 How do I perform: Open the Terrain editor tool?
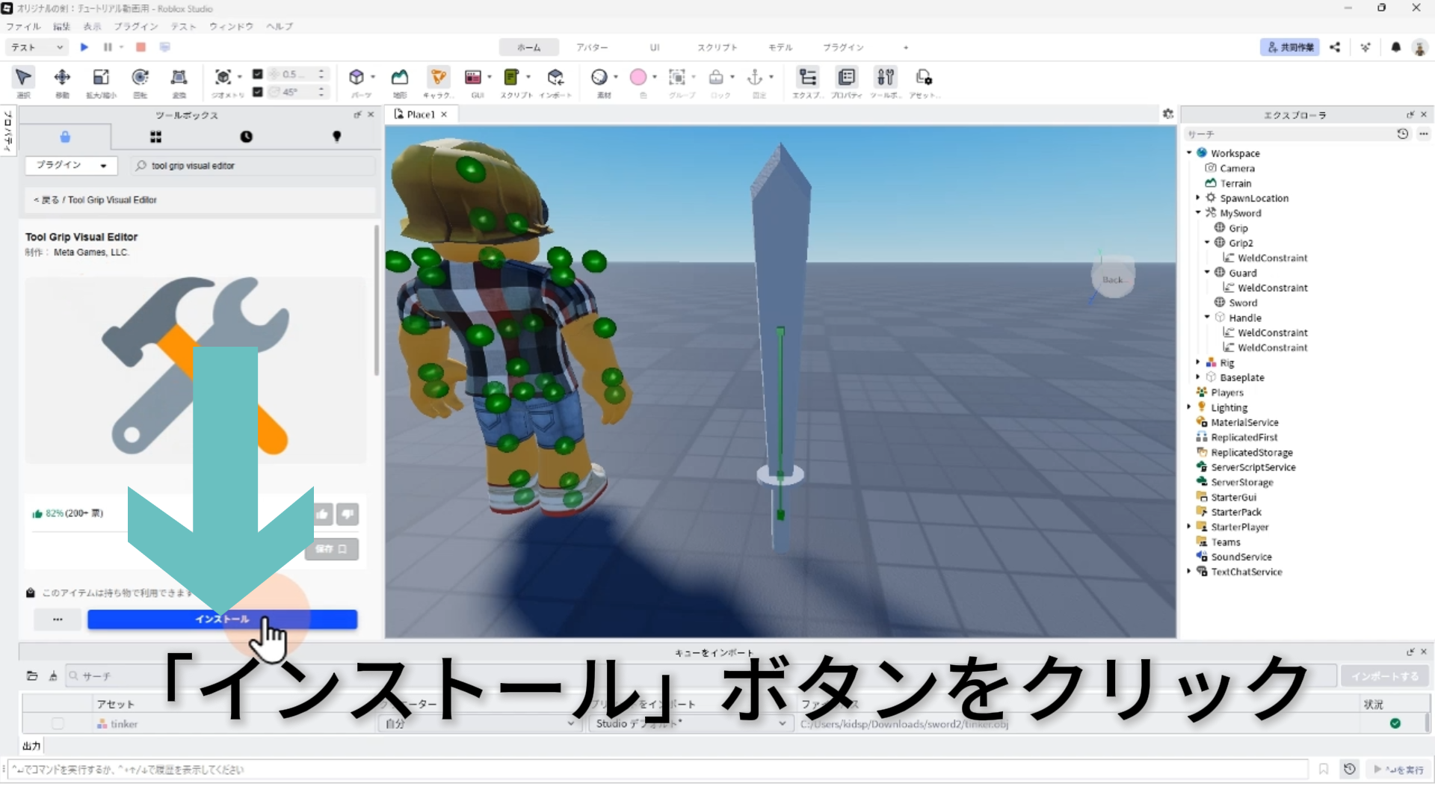[400, 78]
